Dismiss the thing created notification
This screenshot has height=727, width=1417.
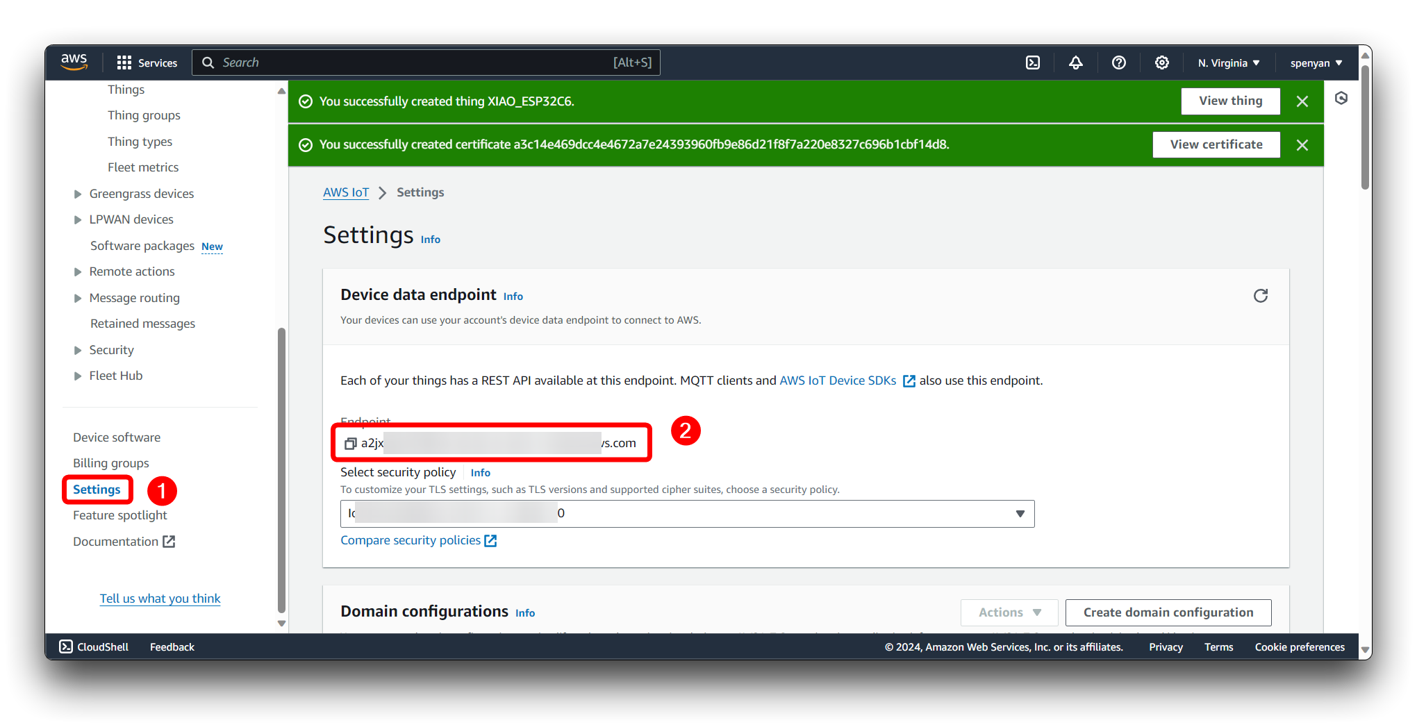tap(1302, 101)
